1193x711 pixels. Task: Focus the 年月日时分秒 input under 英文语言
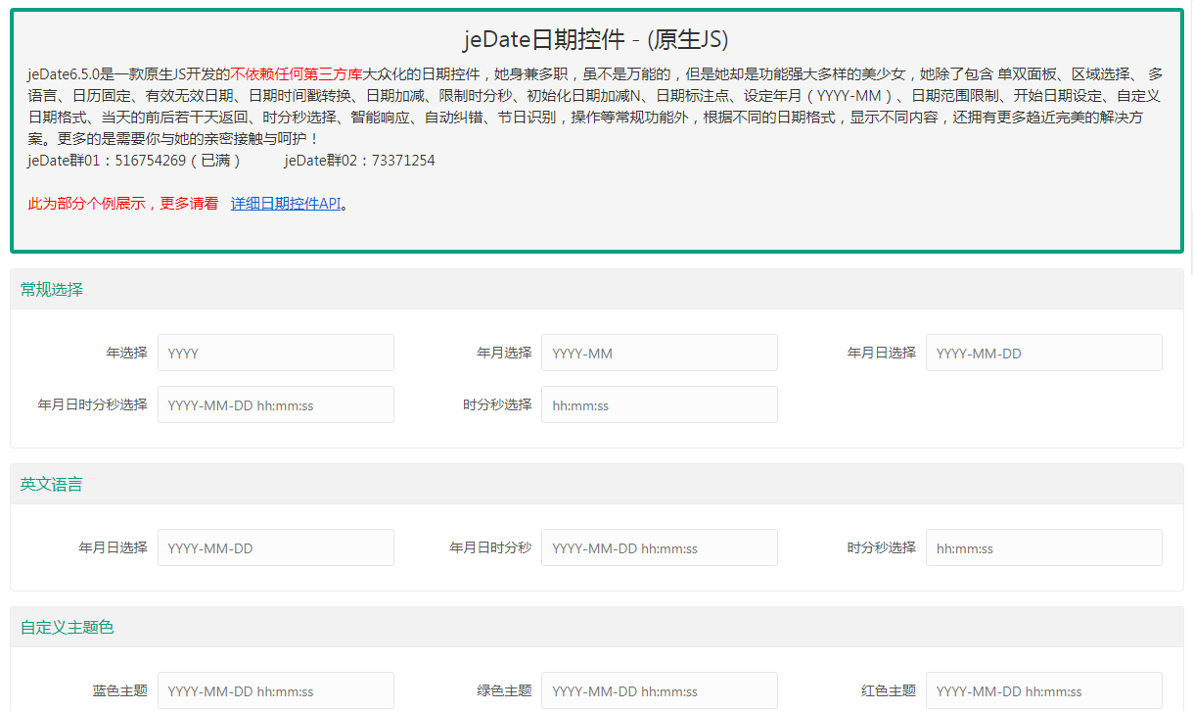pos(660,547)
